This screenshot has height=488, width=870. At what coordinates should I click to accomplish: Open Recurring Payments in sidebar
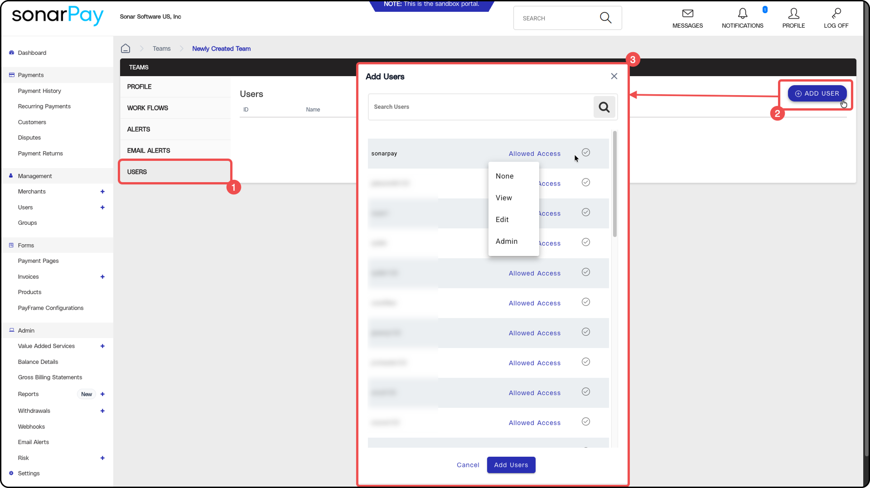44,106
